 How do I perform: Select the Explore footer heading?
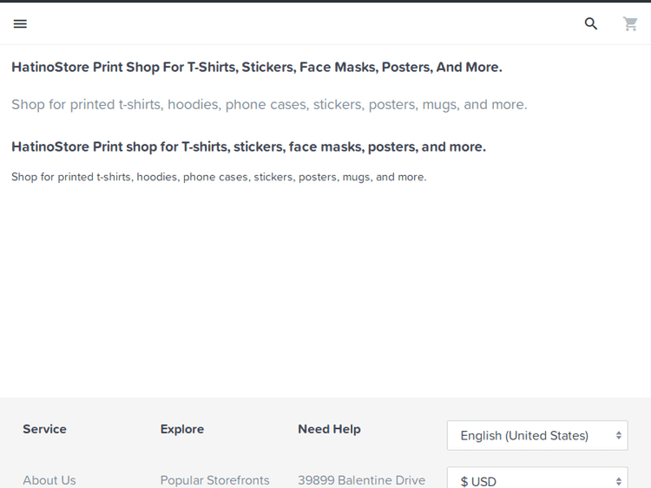pyautogui.click(x=182, y=429)
